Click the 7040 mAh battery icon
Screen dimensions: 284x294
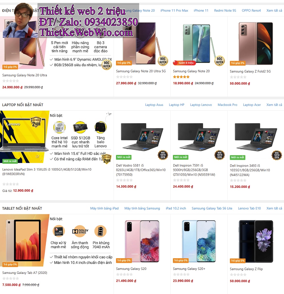(101, 231)
